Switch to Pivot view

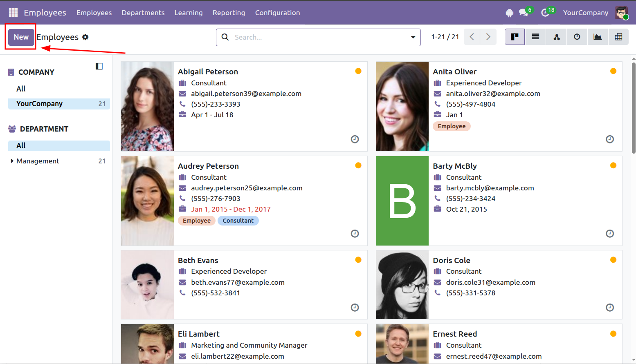(618, 37)
